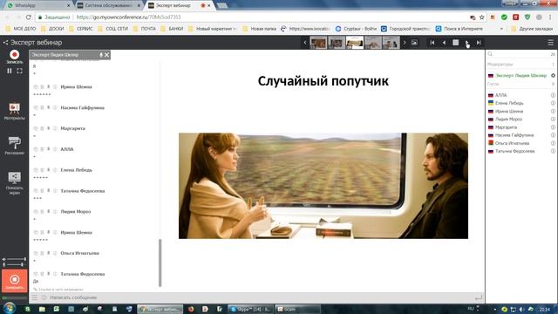Open the СОЦ СЕТИ bookmarks folder
This screenshot has width=558, height=314.
point(112,29)
